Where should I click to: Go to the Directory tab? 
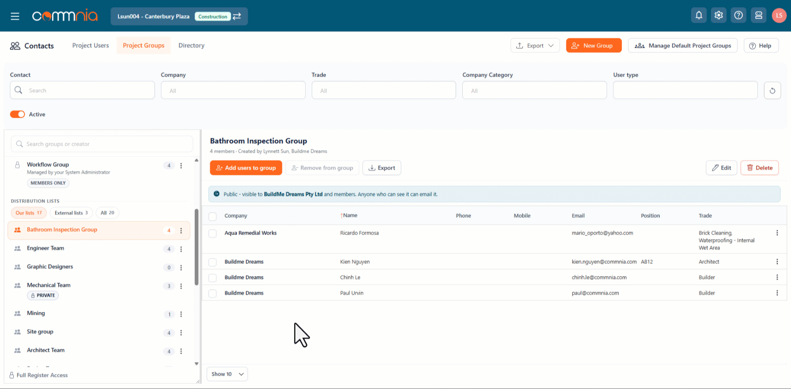(x=191, y=45)
